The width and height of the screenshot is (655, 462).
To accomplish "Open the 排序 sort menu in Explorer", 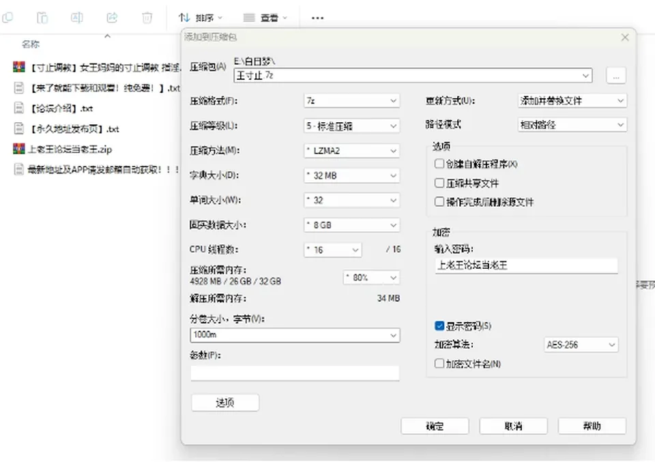I will click(x=201, y=18).
